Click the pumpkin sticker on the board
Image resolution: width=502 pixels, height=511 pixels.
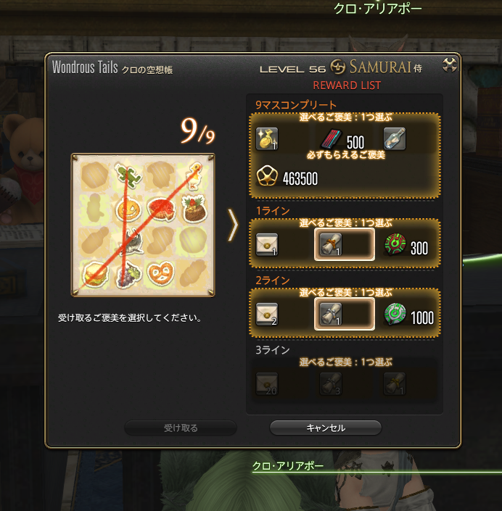(x=128, y=209)
